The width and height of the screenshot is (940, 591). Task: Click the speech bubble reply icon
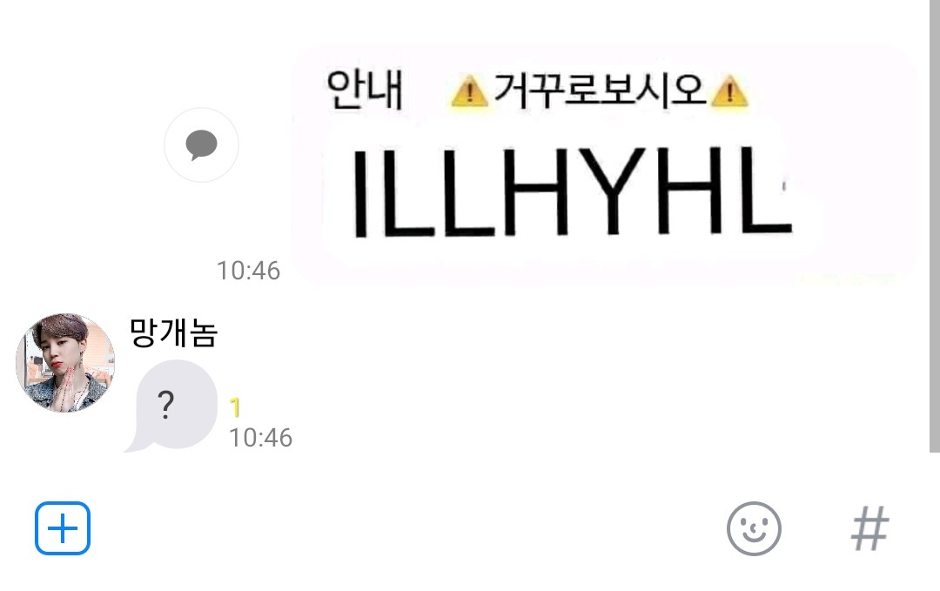201,144
